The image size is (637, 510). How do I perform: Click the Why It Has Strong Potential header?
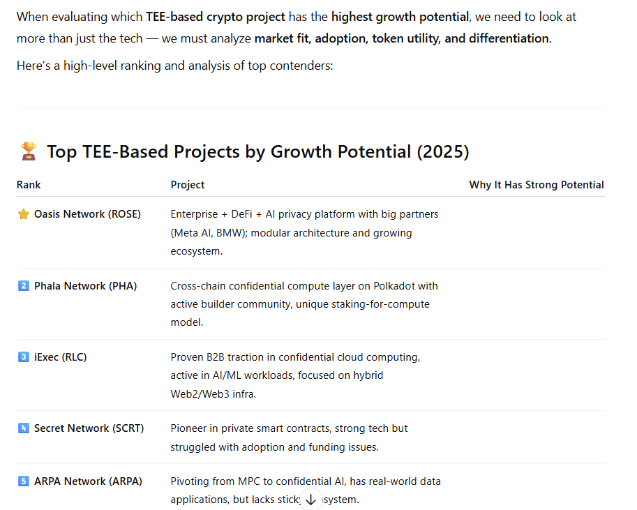click(x=537, y=185)
